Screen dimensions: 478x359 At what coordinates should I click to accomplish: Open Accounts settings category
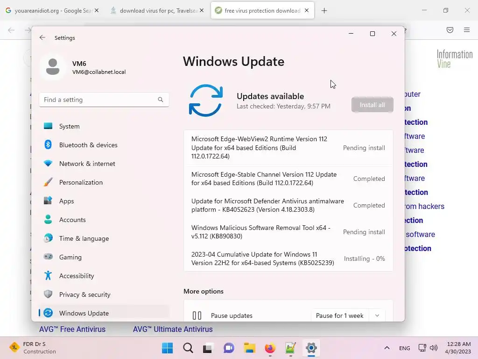(x=104, y=220)
